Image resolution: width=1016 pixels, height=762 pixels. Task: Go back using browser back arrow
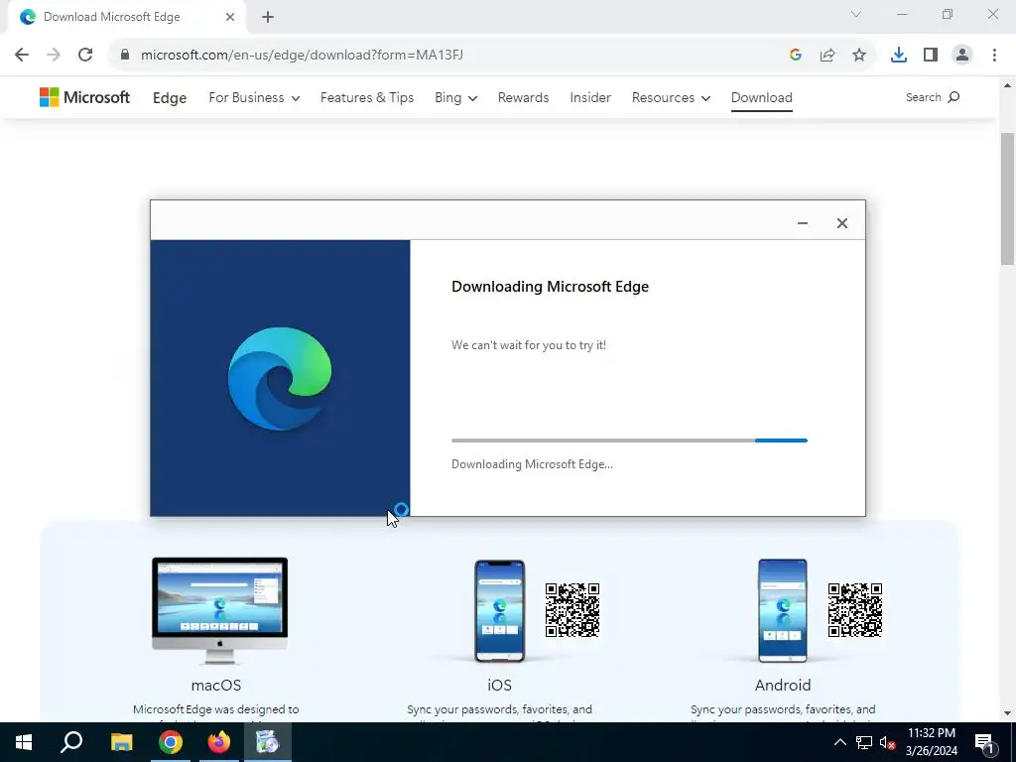point(22,56)
